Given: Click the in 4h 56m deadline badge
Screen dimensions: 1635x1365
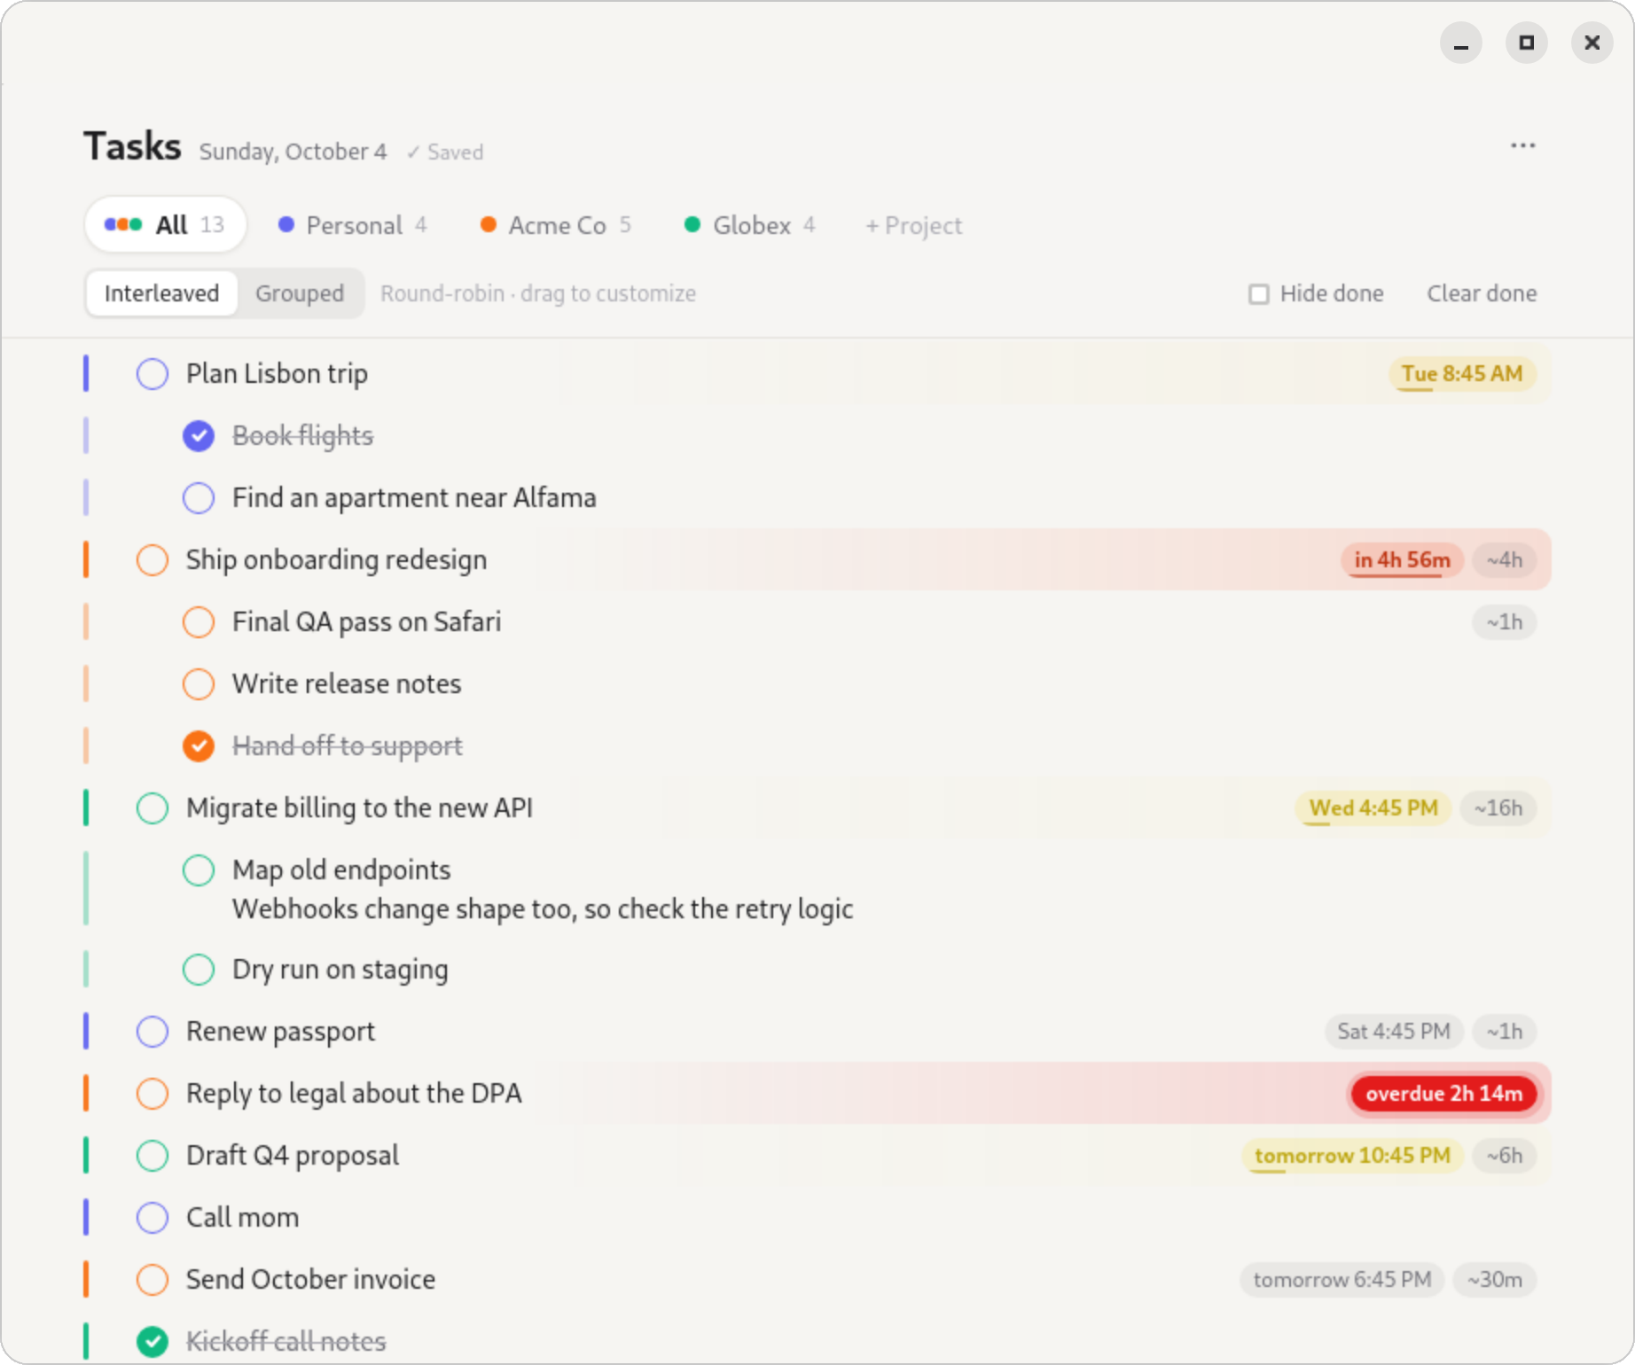Looking at the screenshot, I should coord(1402,560).
